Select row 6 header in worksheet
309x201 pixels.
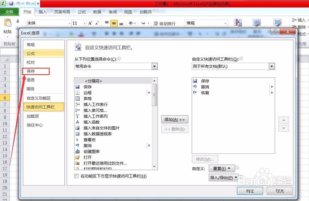point(5,98)
